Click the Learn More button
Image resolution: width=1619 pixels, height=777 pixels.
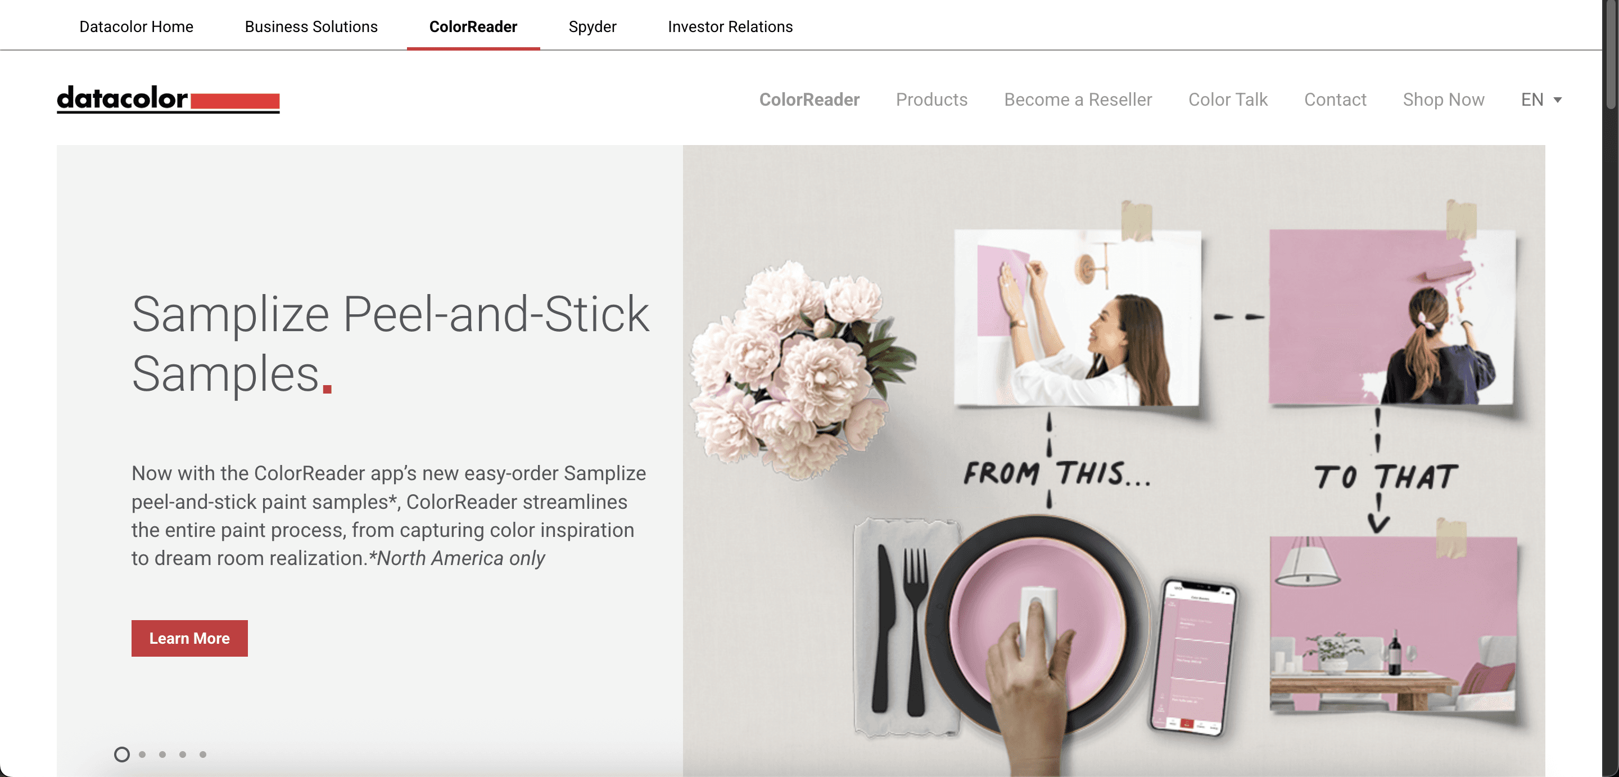pos(189,638)
